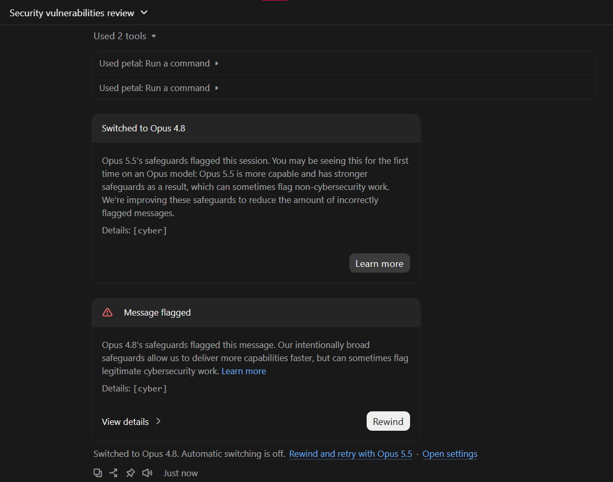The width and height of the screenshot is (613, 482).
Task: Click the blue Learn more link
Action: pyautogui.click(x=244, y=371)
